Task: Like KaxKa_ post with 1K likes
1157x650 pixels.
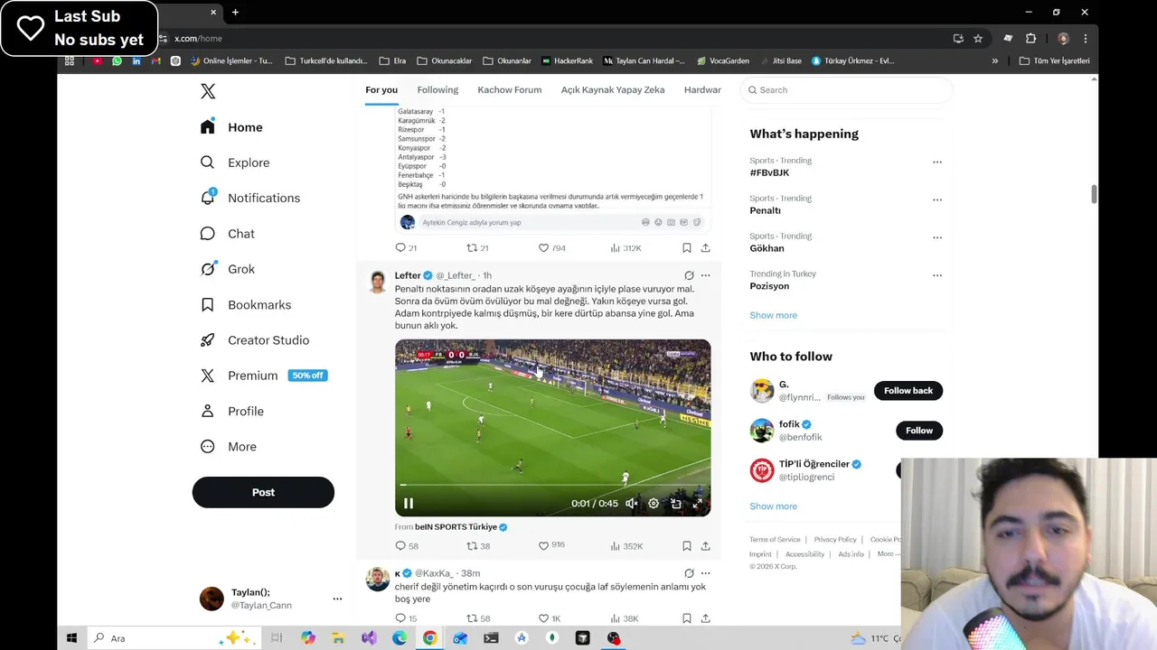Action: (550, 618)
